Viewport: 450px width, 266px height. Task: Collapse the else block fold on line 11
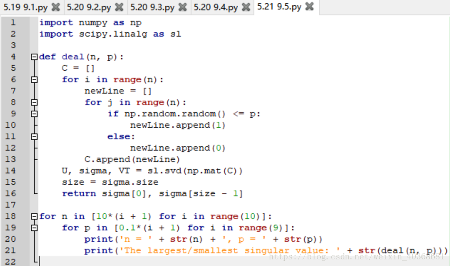click(x=34, y=137)
